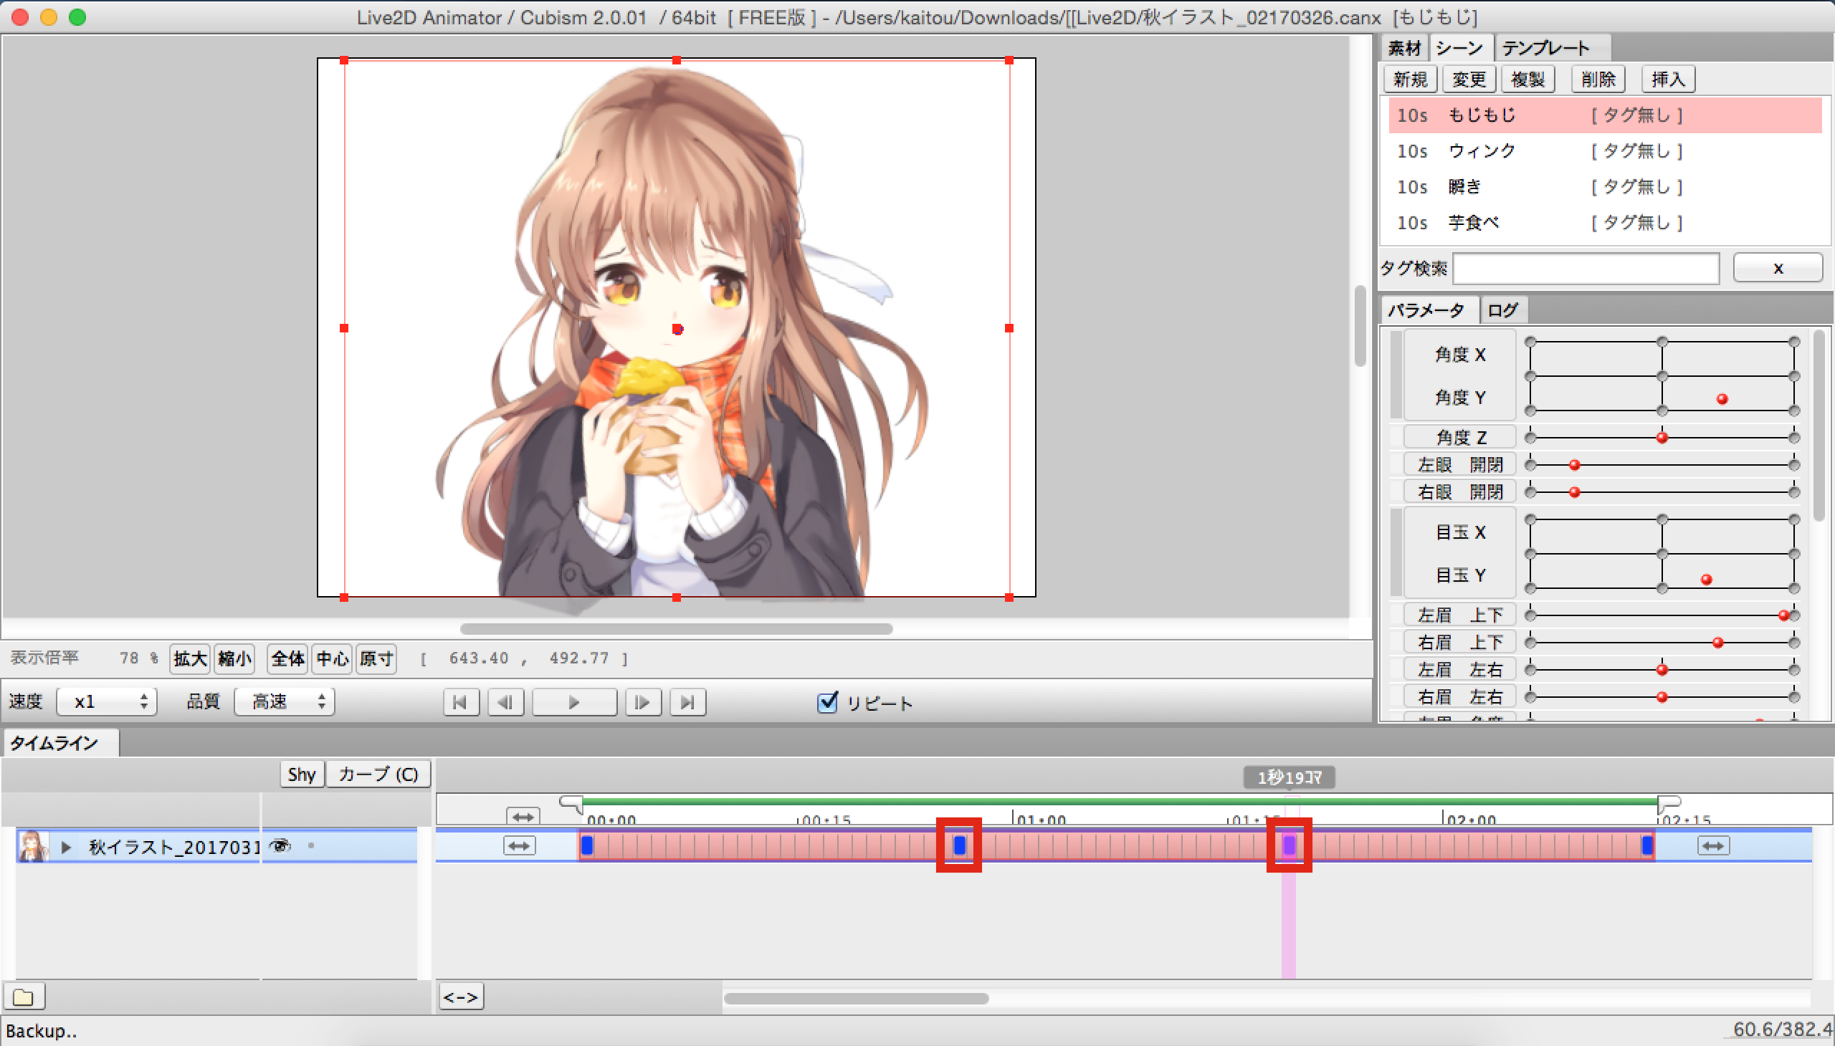Click the <-> timeline fit button
This screenshot has height=1046, width=1835.
click(x=461, y=997)
